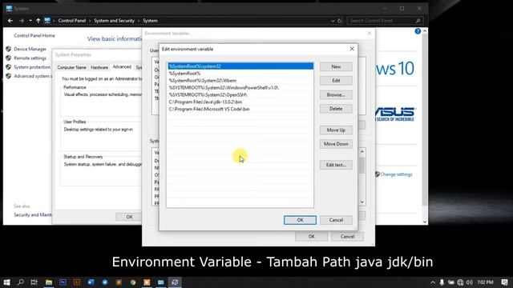Cancel the Edit environment variable dialog
Screen dimensions: 513x288
tap(336, 220)
